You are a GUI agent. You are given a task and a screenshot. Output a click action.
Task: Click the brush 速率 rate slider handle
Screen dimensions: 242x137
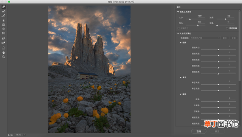point(217,25)
